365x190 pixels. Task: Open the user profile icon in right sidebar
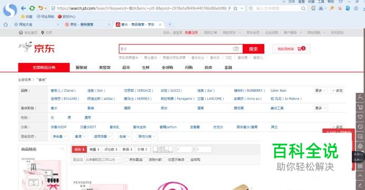point(360,97)
